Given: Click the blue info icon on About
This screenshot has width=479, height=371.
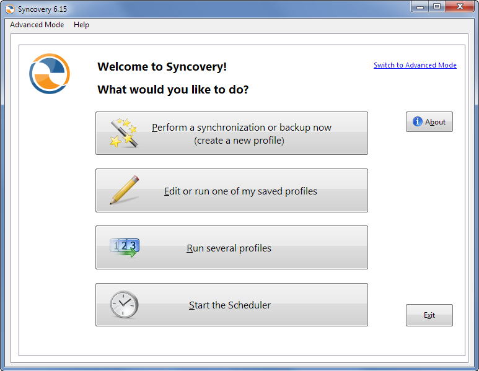Looking at the screenshot, I should click(x=418, y=122).
